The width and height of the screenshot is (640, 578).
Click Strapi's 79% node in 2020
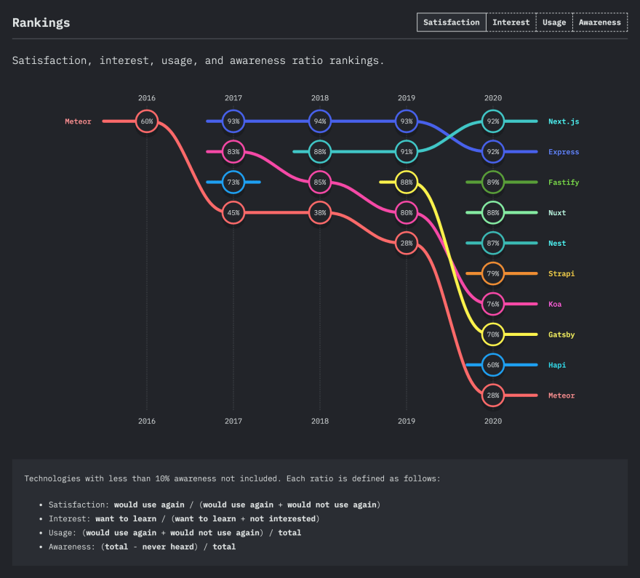pos(493,273)
